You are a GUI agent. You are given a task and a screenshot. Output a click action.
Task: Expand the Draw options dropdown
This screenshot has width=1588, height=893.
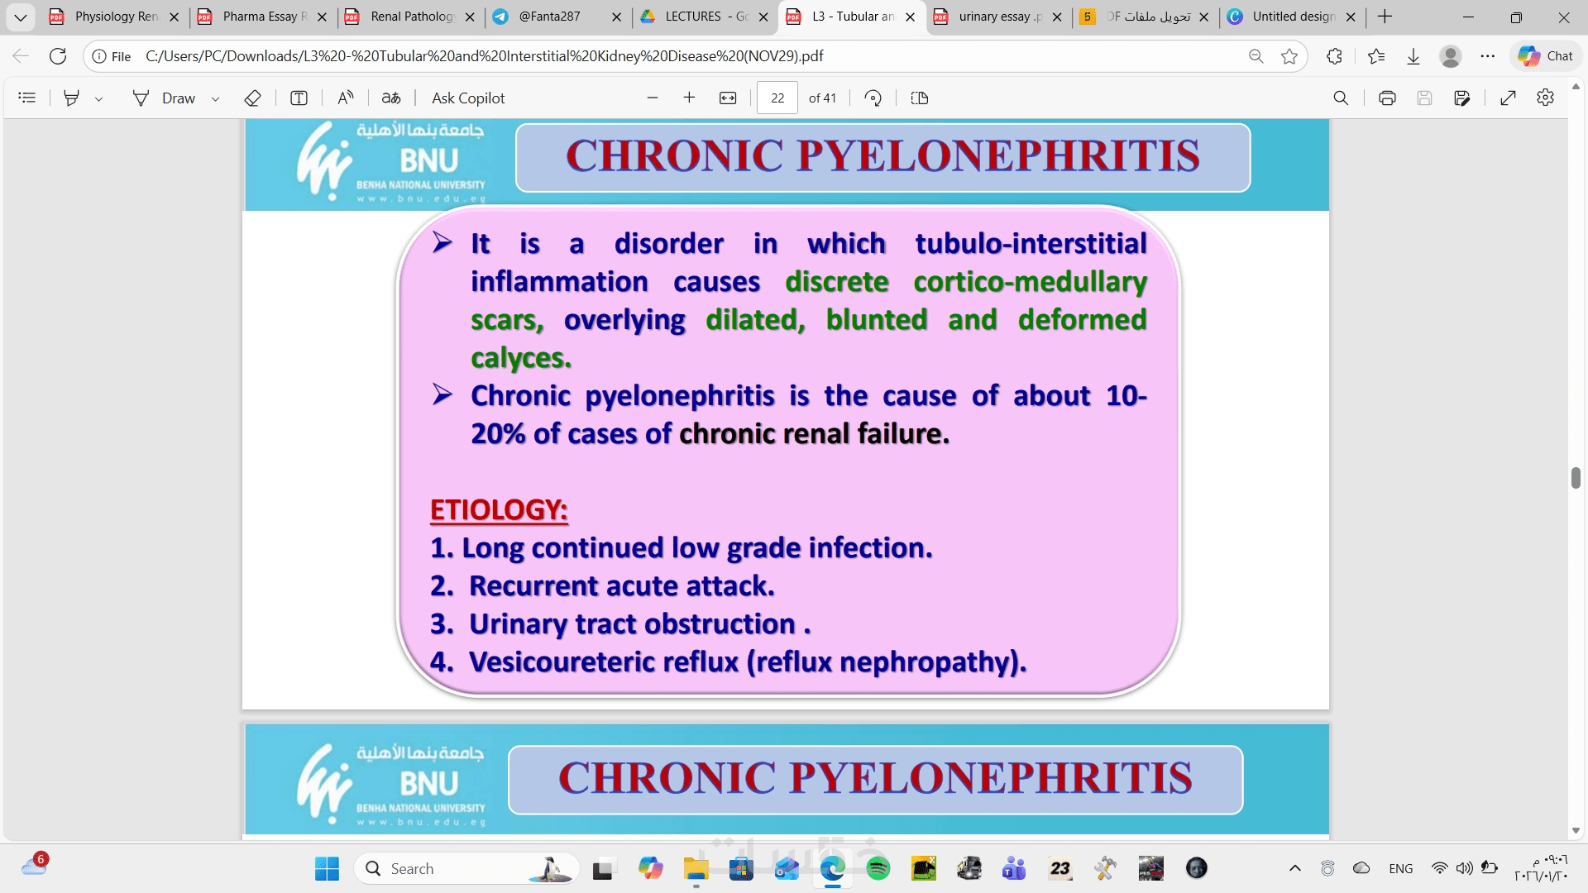(216, 98)
